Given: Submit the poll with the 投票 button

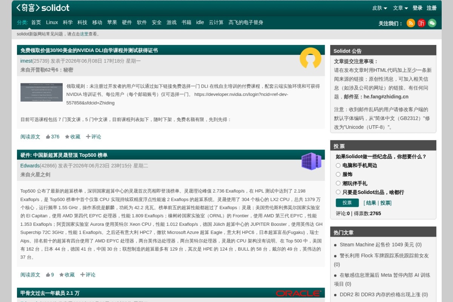Looking at the screenshot, I should coord(347,203).
